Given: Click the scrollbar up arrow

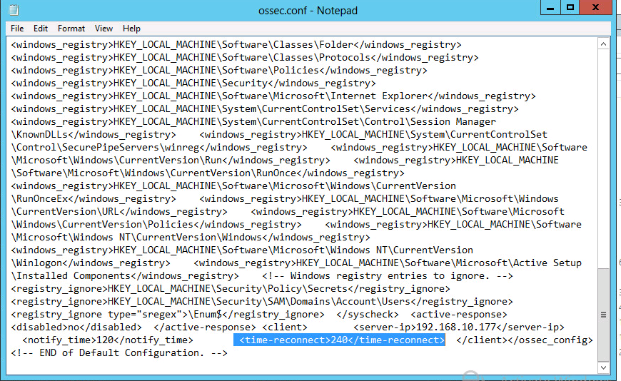Looking at the screenshot, I should point(605,44).
